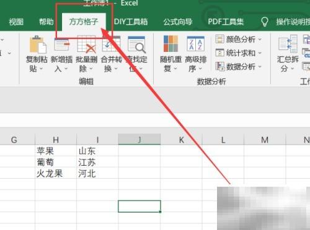
Task: Click the cell containing 山东
Action: pyautogui.click(x=97, y=151)
